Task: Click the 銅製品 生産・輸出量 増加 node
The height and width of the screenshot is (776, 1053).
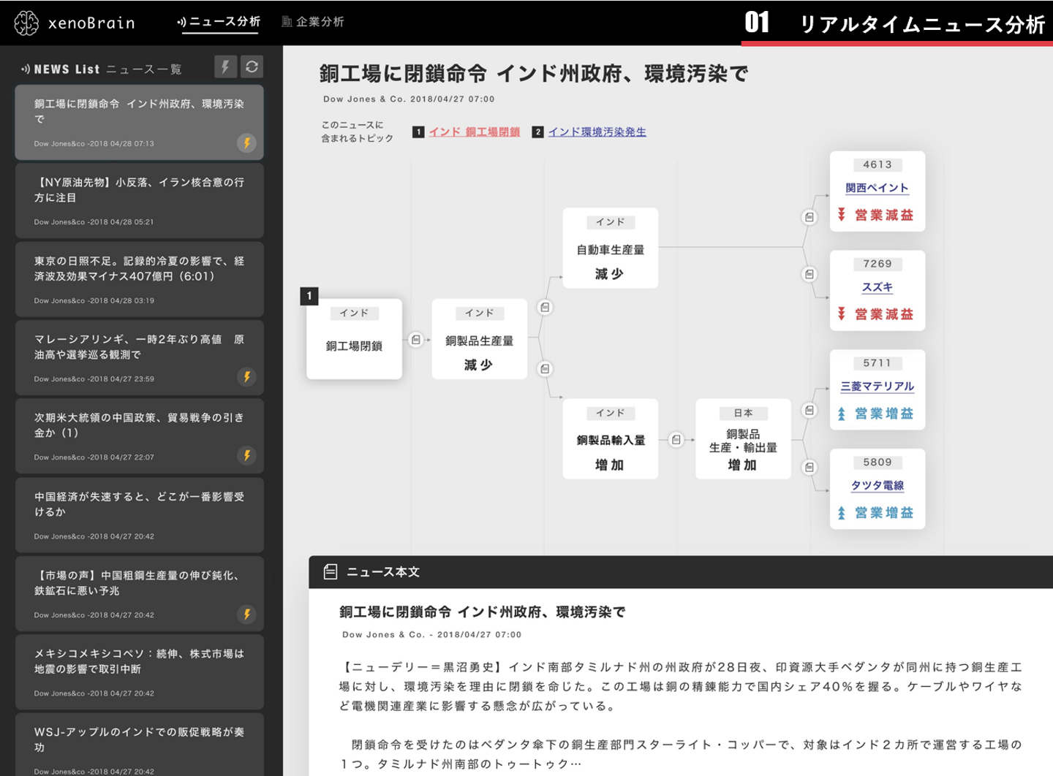Action: click(x=743, y=438)
